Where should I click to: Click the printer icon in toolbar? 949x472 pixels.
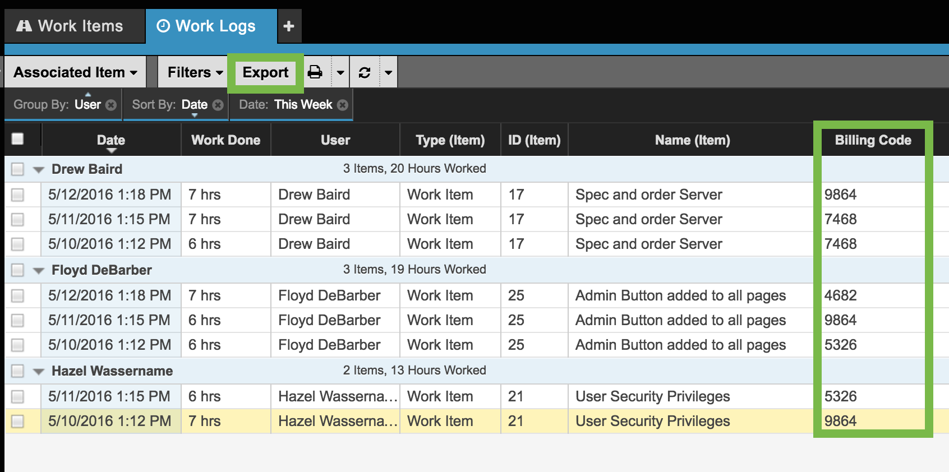pos(315,72)
